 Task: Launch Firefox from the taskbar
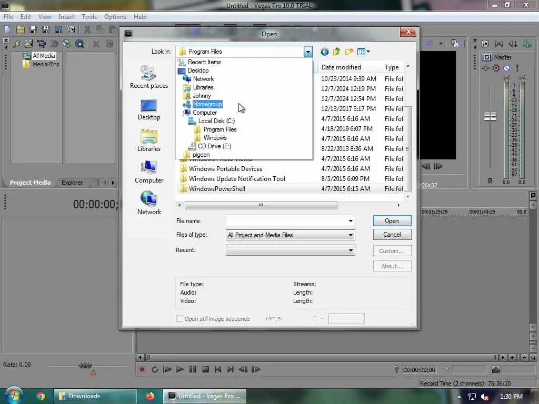click(150, 396)
